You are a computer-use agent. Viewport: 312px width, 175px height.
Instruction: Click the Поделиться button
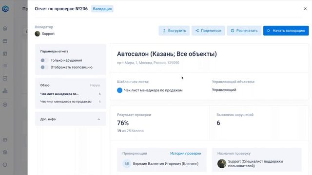[x=208, y=31]
